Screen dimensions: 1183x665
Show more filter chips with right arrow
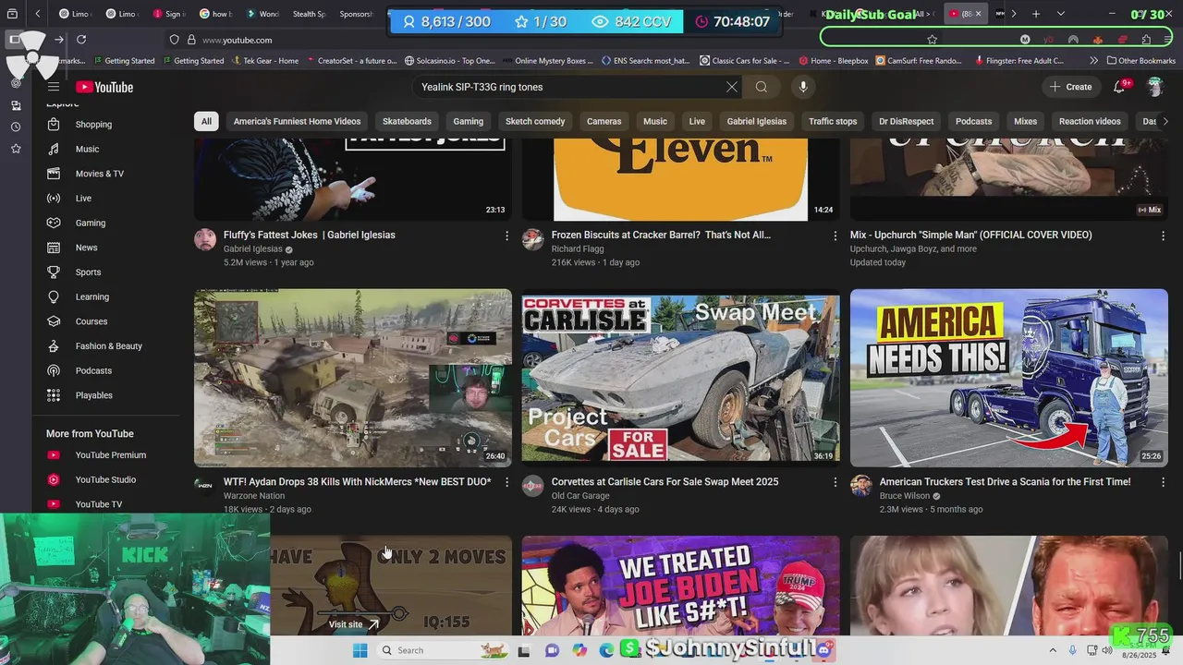[1165, 121]
